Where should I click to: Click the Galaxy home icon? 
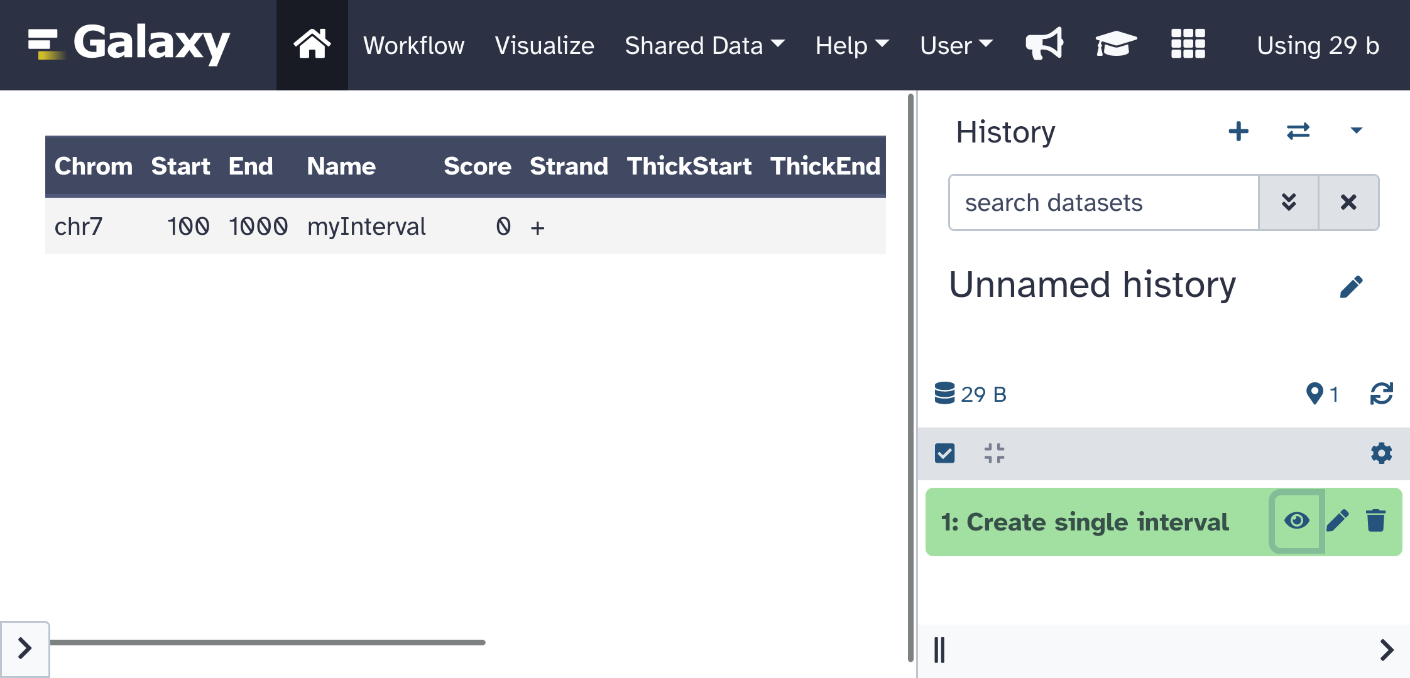[x=312, y=45]
